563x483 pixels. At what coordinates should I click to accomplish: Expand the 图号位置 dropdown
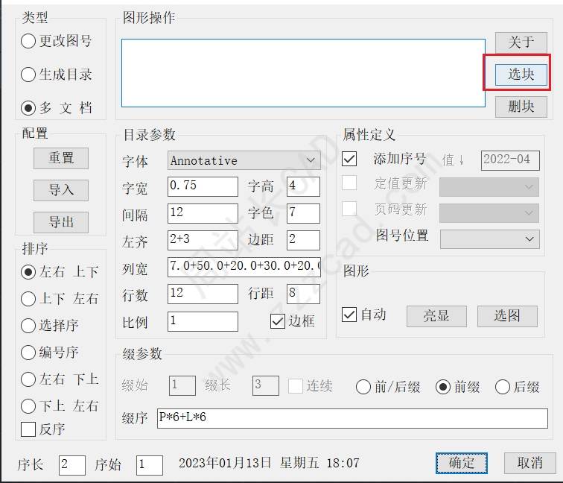coord(489,239)
